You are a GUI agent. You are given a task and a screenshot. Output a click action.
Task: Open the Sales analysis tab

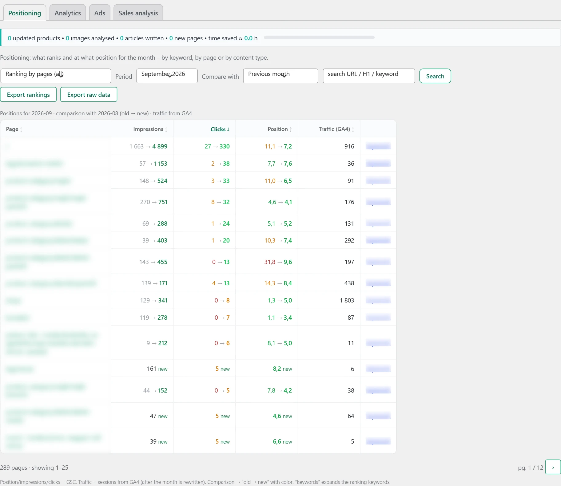[138, 13]
